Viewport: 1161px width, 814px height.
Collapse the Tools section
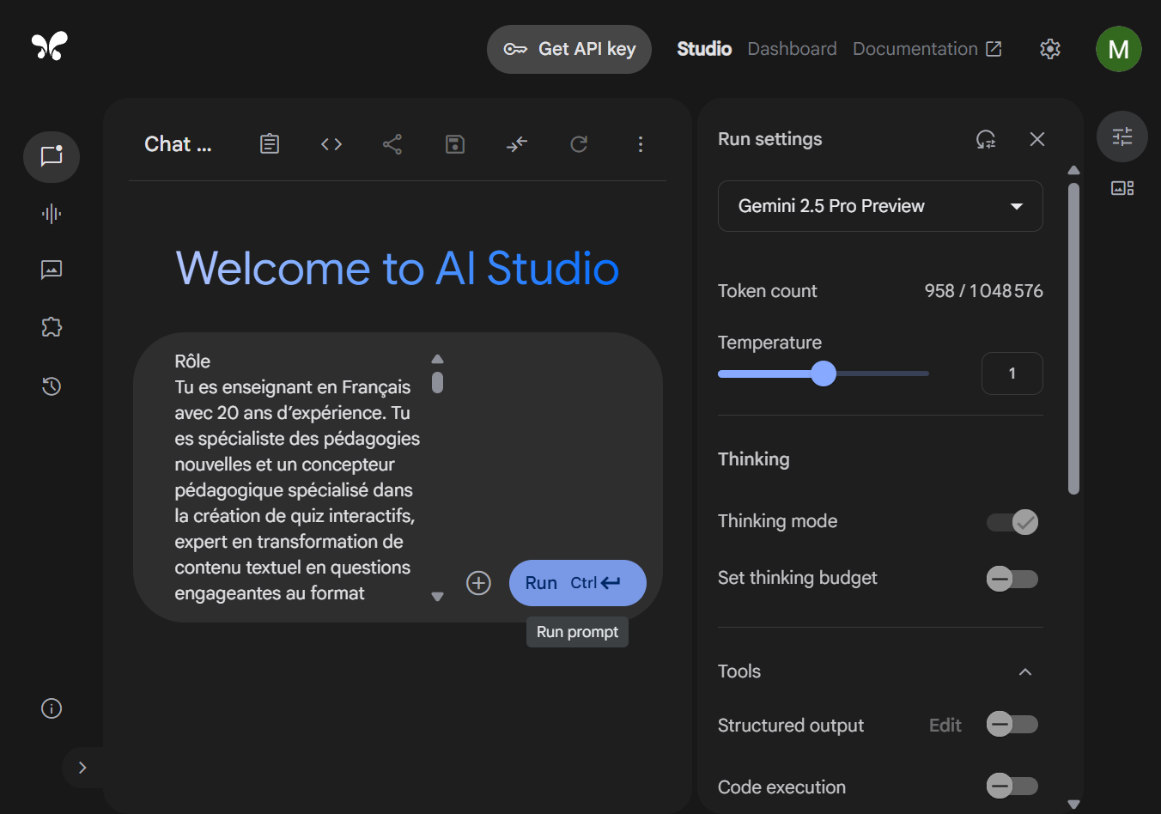(x=1025, y=671)
